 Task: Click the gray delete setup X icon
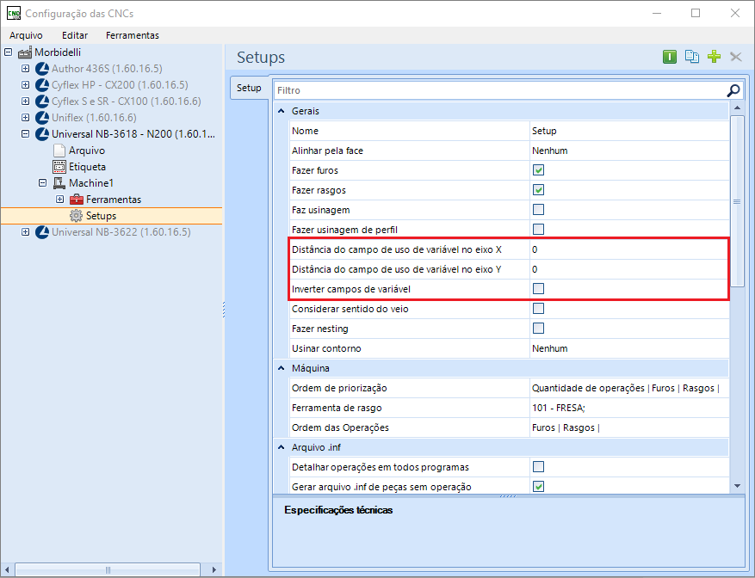(x=736, y=57)
